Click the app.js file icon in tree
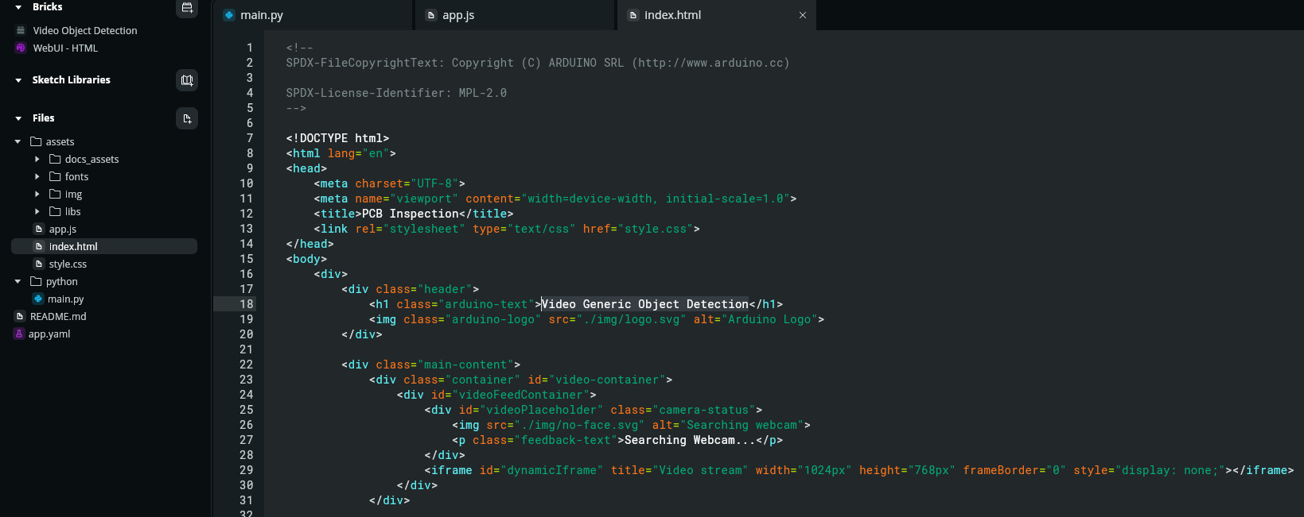The image size is (1304, 517). click(x=38, y=229)
